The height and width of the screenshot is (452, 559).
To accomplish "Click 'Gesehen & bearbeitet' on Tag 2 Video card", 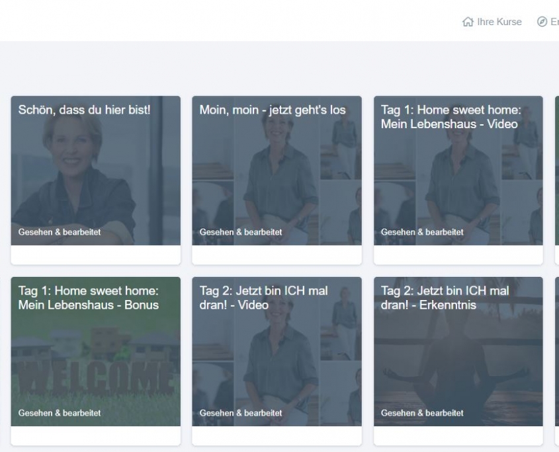I will (x=241, y=413).
